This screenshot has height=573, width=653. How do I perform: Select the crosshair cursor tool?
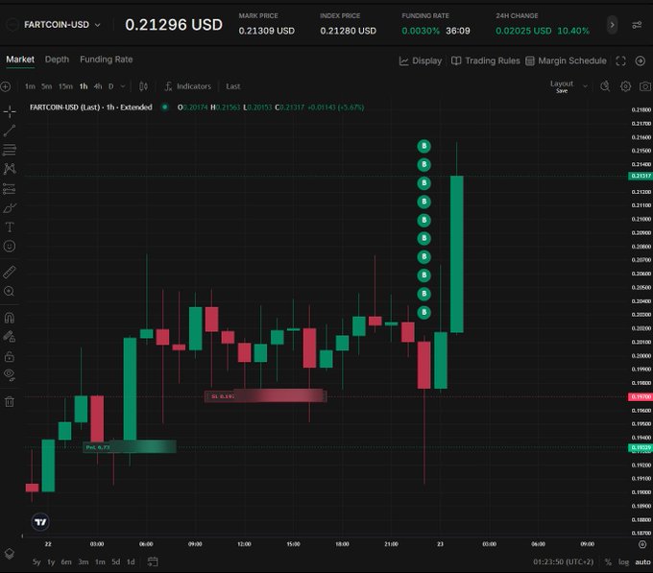[10, 111]
